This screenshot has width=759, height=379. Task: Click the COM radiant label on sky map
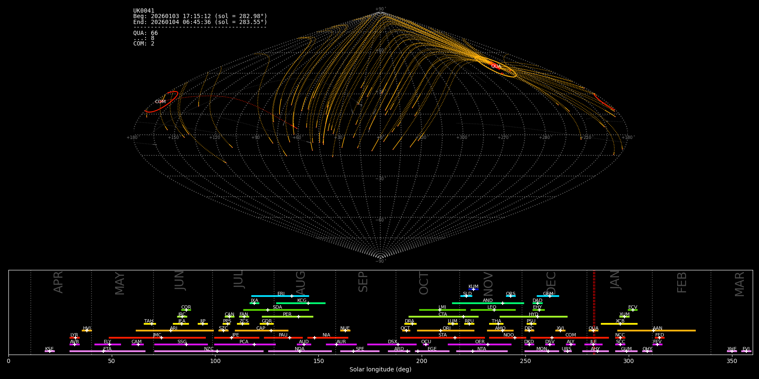tap(160, 102)
